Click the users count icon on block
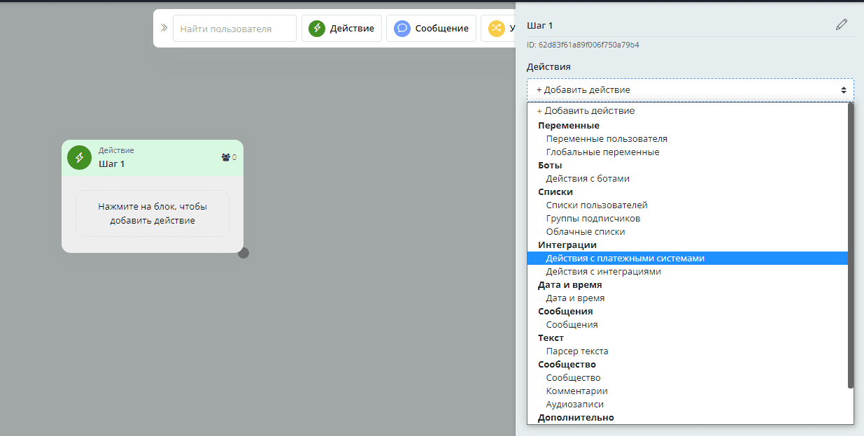The width and height of the screenshot is (864, 436). pyautogui.click(x=225, y=157)
